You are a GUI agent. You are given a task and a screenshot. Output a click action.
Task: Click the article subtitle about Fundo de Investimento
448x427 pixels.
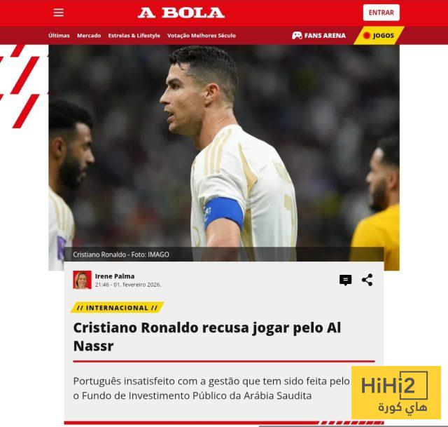pyautogui.click(x=211, y=388)
